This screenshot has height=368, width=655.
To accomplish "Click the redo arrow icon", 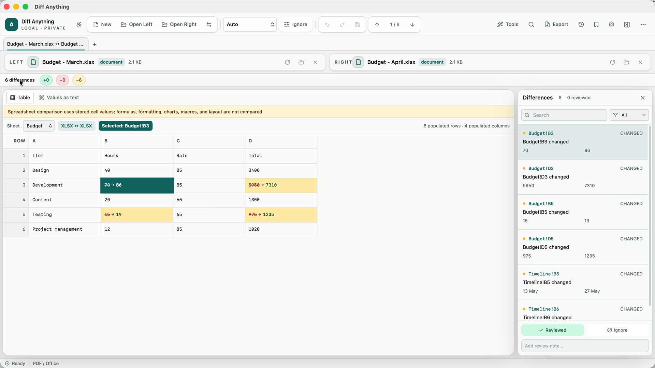I will [x=342, y=25].
